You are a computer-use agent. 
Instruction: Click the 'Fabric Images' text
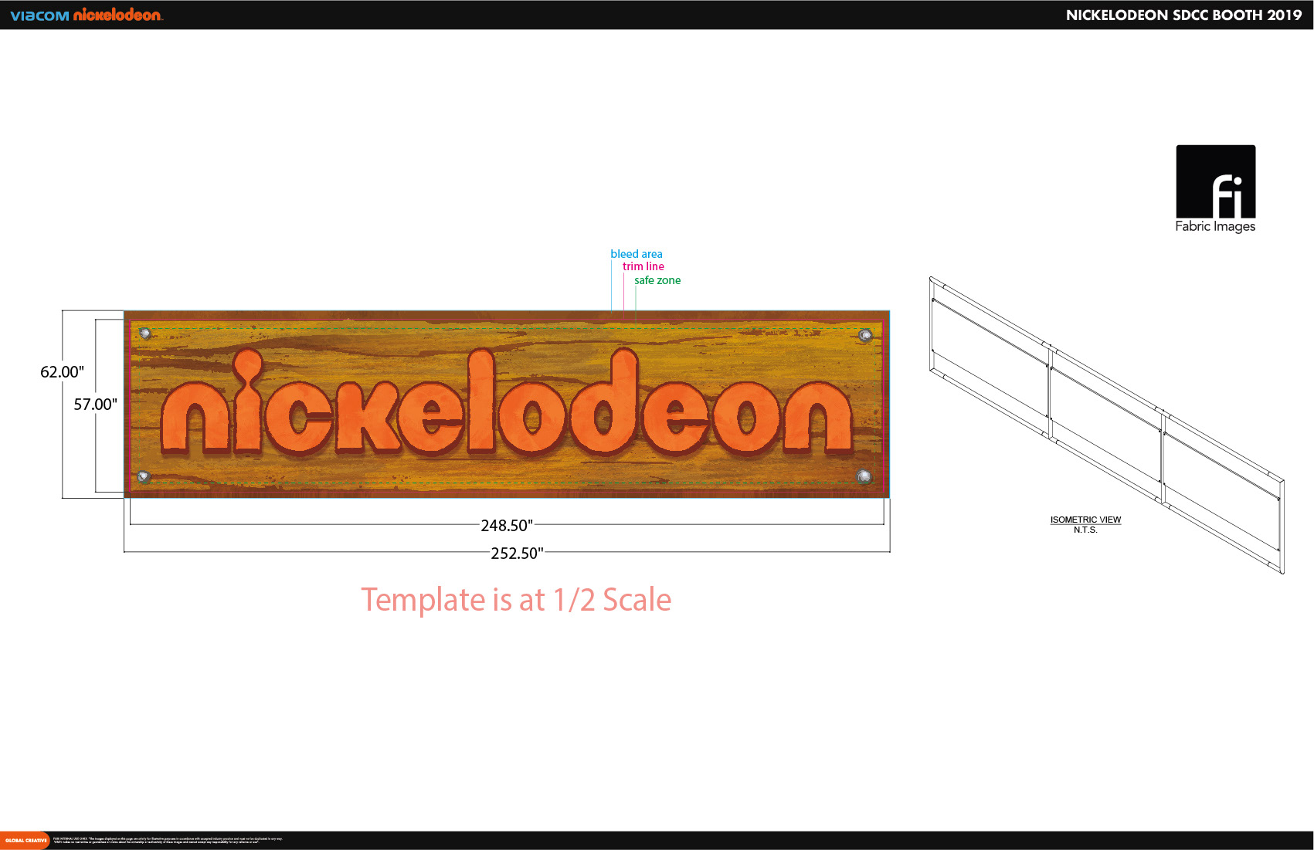pyautogui.click(x=1215, y=226)
